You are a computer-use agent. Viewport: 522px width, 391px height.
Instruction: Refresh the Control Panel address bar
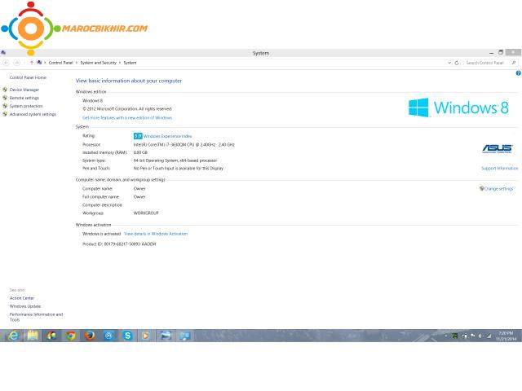tap(457, 63)
